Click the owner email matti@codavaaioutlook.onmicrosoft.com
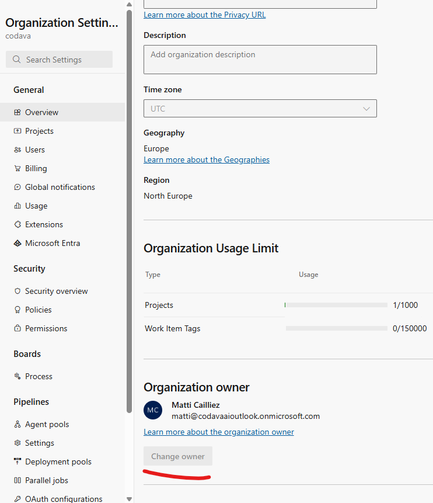 pyautogui.click(x=246, y=416)
